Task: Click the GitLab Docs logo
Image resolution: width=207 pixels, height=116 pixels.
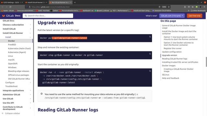Action: (x=11, y=16)
